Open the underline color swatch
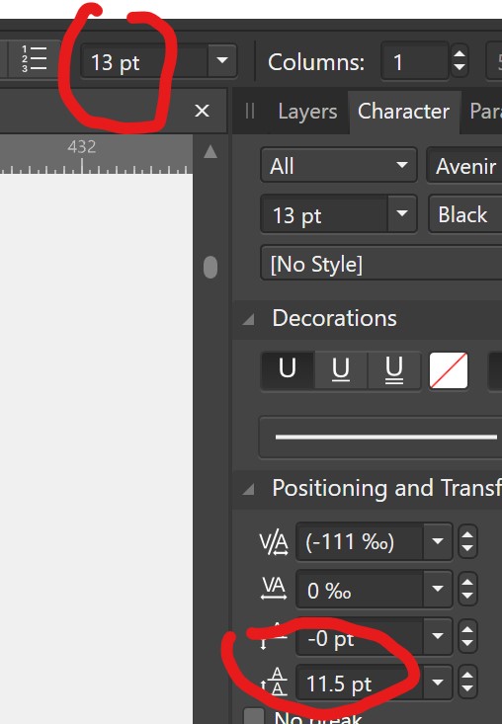Viewport: 502px width, 724px height. [449, 370]
